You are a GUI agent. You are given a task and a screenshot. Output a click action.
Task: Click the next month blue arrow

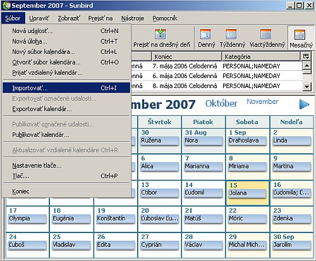tap(304, 105)
